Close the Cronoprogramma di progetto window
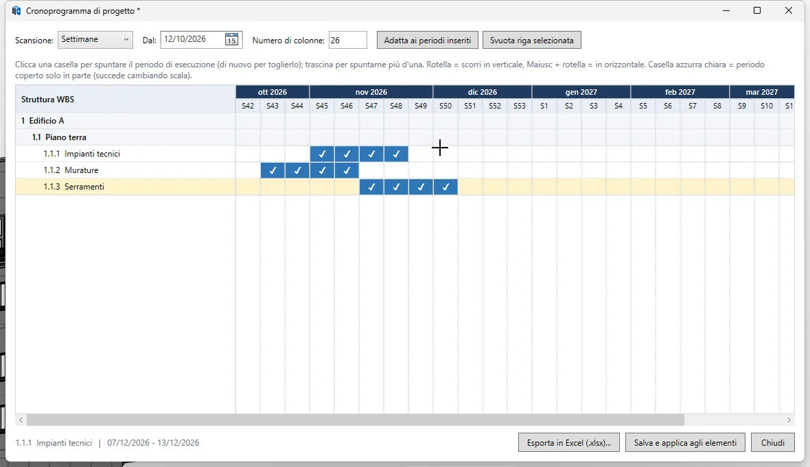 pos(788,10)
